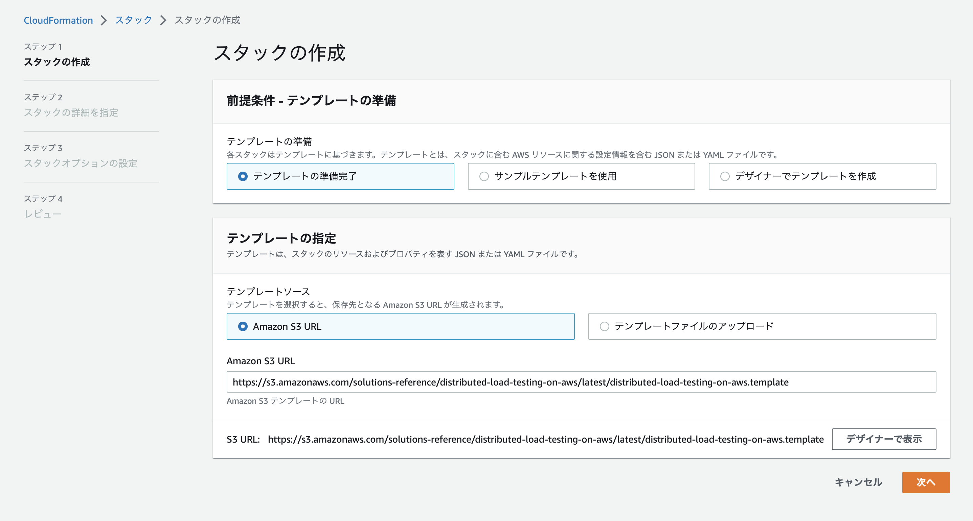This screenshot has width=973, height=521.
Task: Open the template in デザイナーで表示
Action: click(x=883, y=439)
